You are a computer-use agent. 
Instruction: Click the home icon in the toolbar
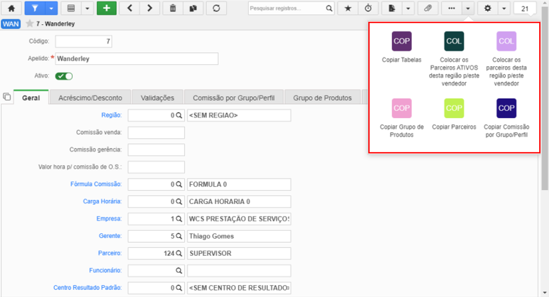coord(11,8)
